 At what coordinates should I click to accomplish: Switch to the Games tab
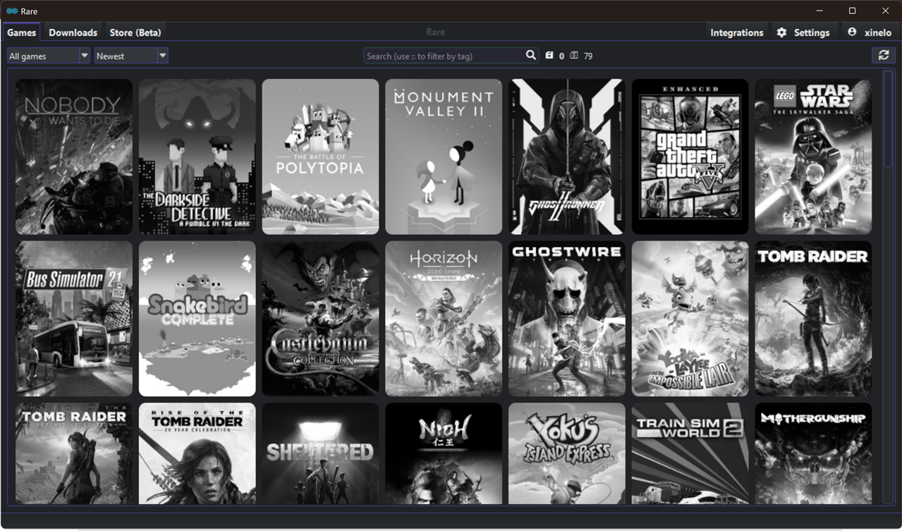[x=22, y=32]
